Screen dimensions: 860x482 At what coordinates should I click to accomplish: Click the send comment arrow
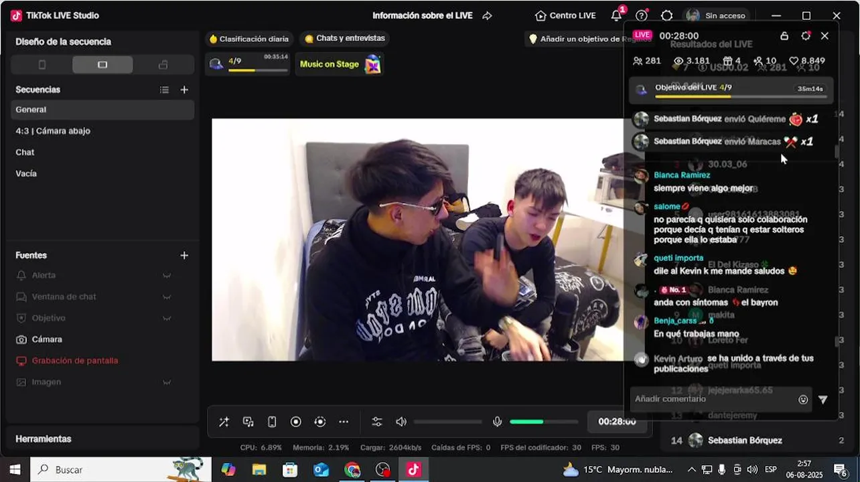tap(823, 400)
